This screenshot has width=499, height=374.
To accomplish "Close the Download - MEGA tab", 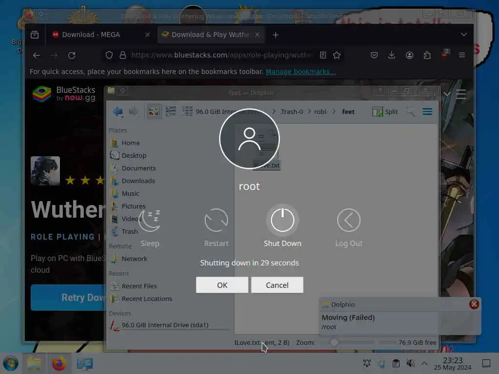I will [147, 35].
